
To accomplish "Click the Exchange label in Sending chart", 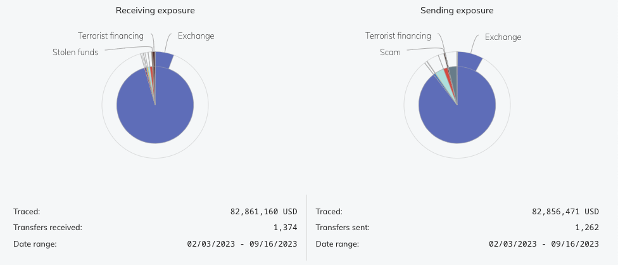I will [x=503, y=37].
